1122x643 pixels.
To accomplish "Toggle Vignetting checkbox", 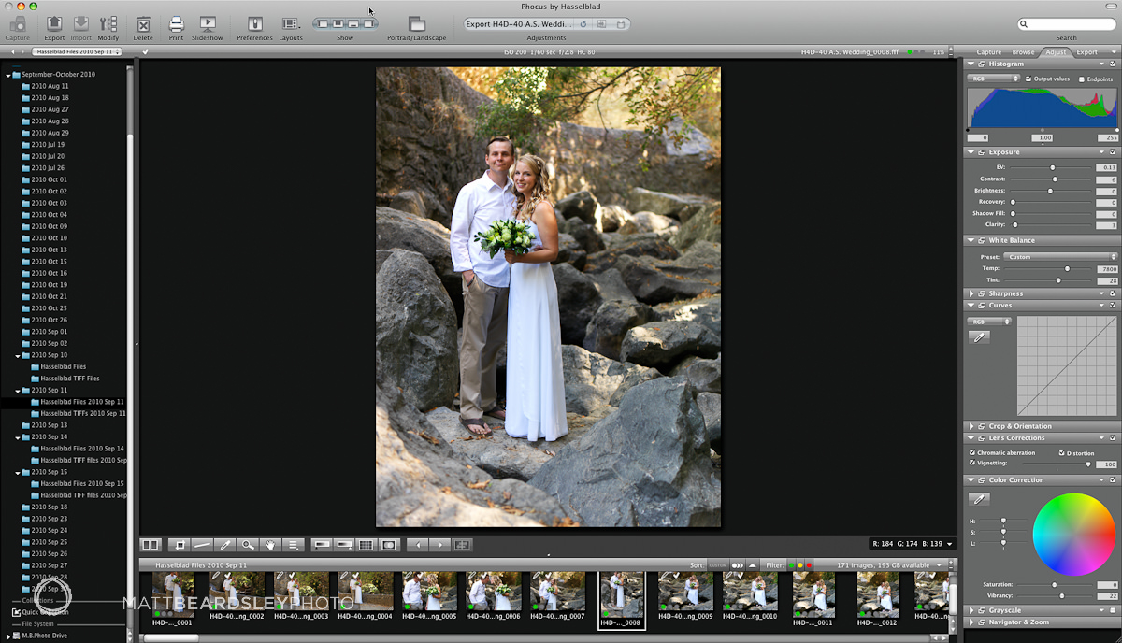I will [972, 463].
